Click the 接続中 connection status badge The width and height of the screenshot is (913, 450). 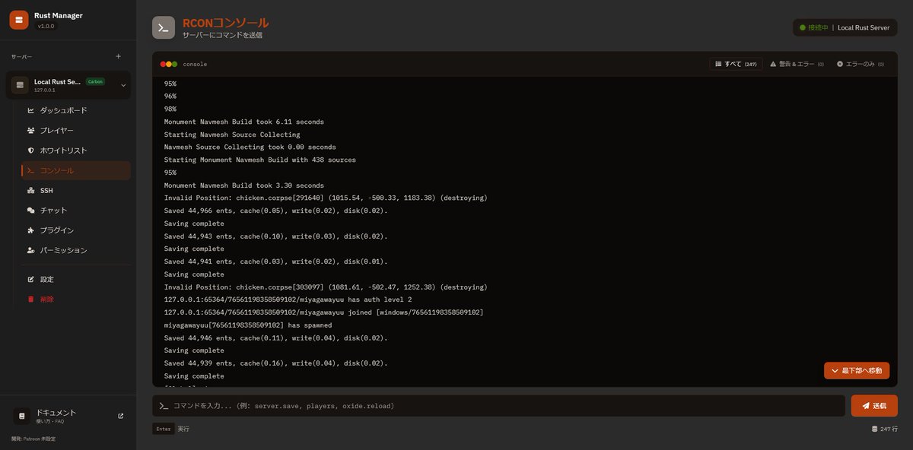(845, 27)
